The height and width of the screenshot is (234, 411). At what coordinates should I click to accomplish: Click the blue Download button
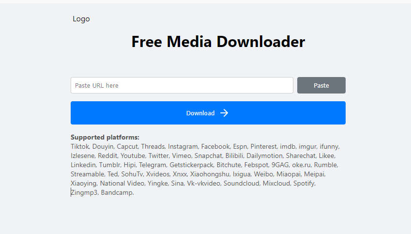(x=208, y=113)
